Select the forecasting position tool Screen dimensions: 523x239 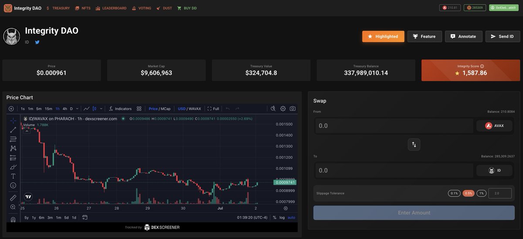point(13,158)
